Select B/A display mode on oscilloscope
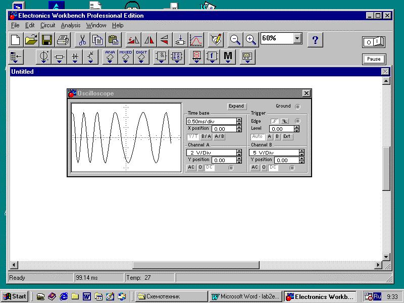404x303 pixels. [x=206, y=136]
